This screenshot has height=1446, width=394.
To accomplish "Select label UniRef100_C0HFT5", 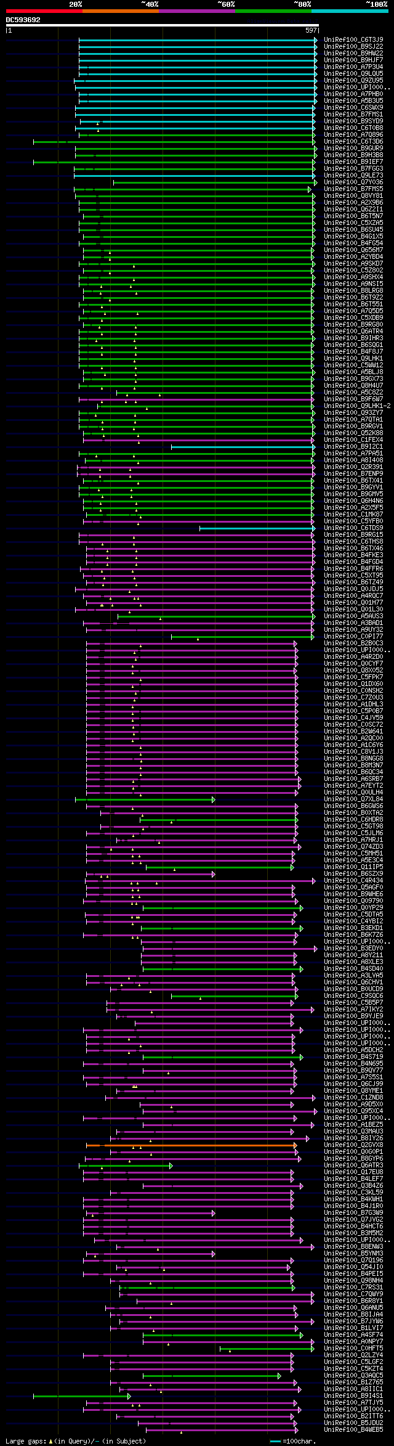I will click(x=353, y=1348).
